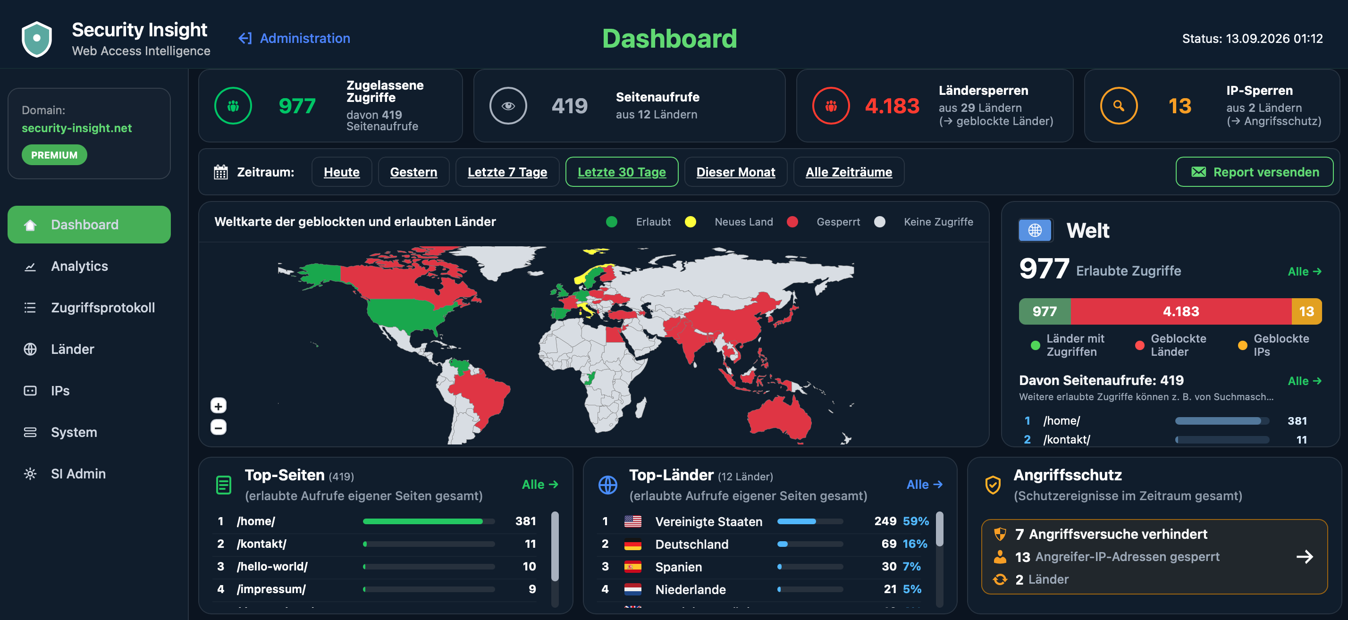Viewport: 1348px width, 620px height.
Task: Select the Dieser Monat range
Action: [x=736, y=172]
